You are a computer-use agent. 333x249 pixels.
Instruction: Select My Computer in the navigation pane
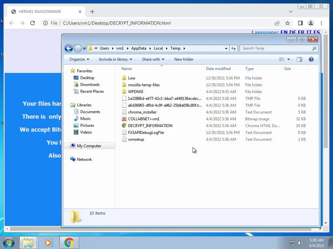click(x=89, y=146)
